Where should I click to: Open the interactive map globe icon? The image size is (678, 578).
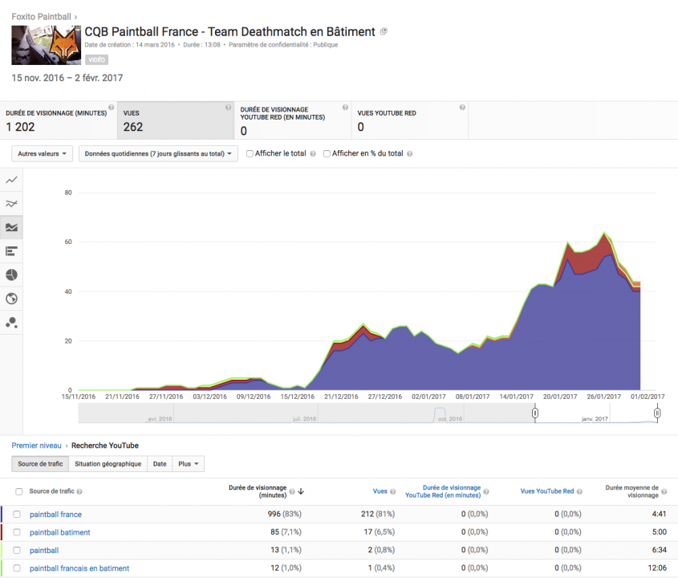11,299
